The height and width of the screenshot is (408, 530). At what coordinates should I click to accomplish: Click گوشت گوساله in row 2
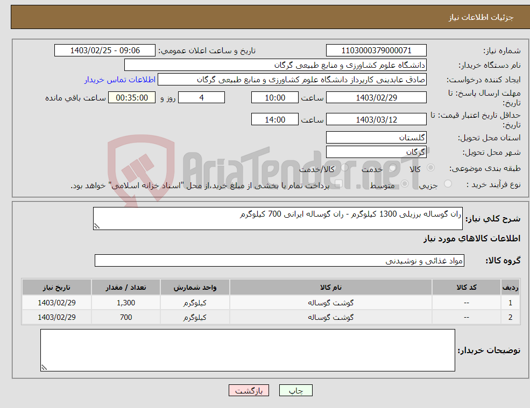pyautogui.click(x=331, y=317)
